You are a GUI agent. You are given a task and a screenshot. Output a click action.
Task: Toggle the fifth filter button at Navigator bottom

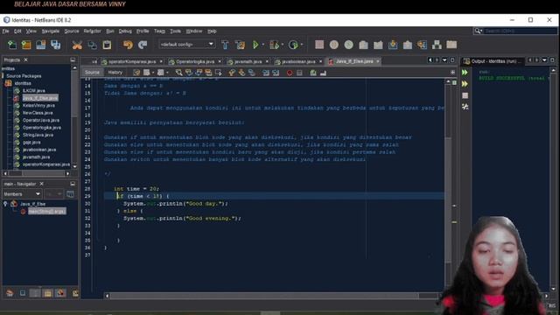tap(60, 293)
